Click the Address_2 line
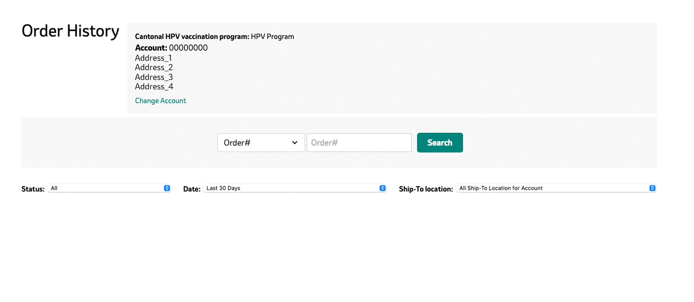This screenshot has width=694, height=302. click(x=154, y=68)
